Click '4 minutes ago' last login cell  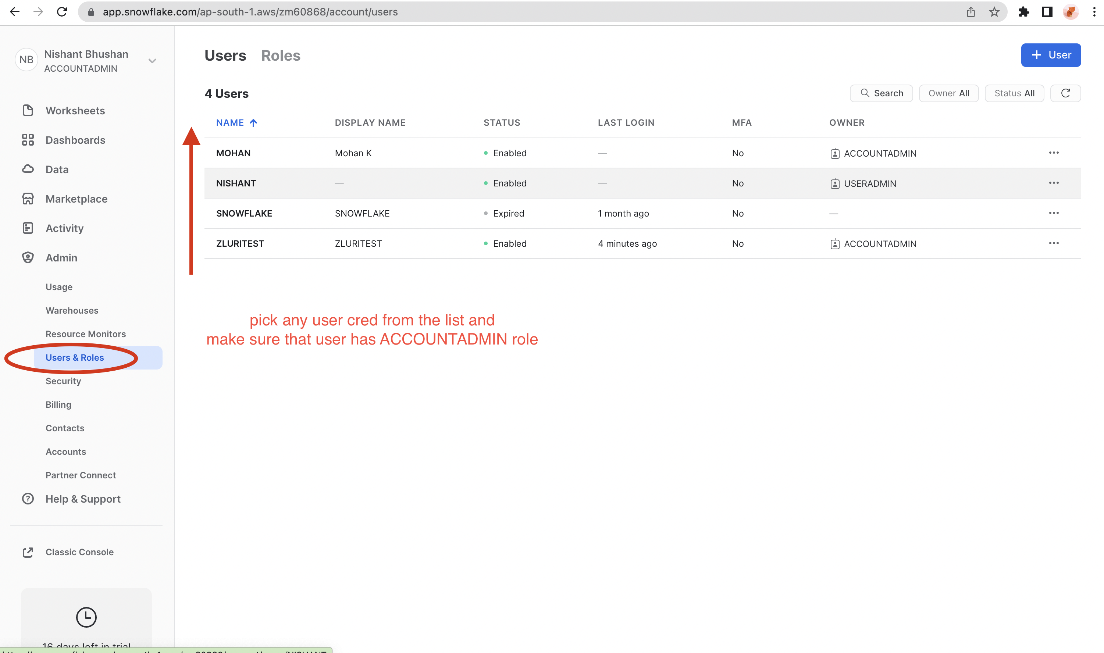click(627, 243)
